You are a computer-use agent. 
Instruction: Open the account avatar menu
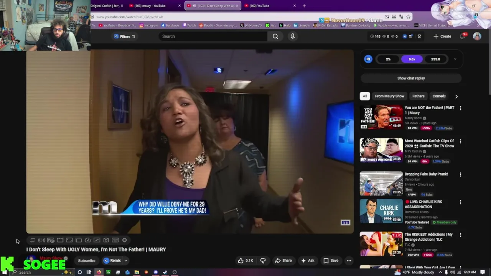coord(477,36)
